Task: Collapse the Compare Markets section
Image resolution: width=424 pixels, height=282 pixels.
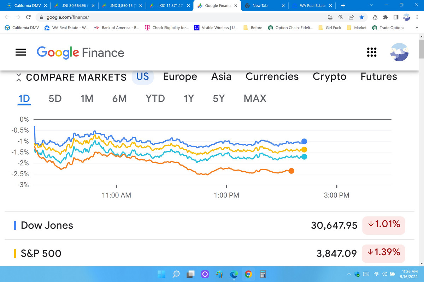Action: pyautogui.click(x=19, y=77)
